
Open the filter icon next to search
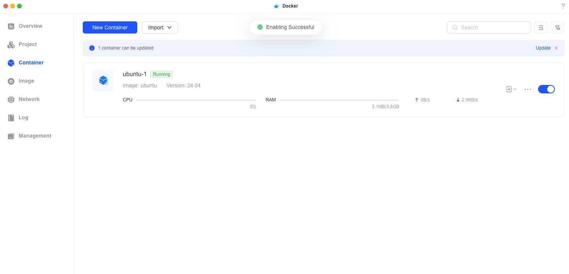[557, 27]
